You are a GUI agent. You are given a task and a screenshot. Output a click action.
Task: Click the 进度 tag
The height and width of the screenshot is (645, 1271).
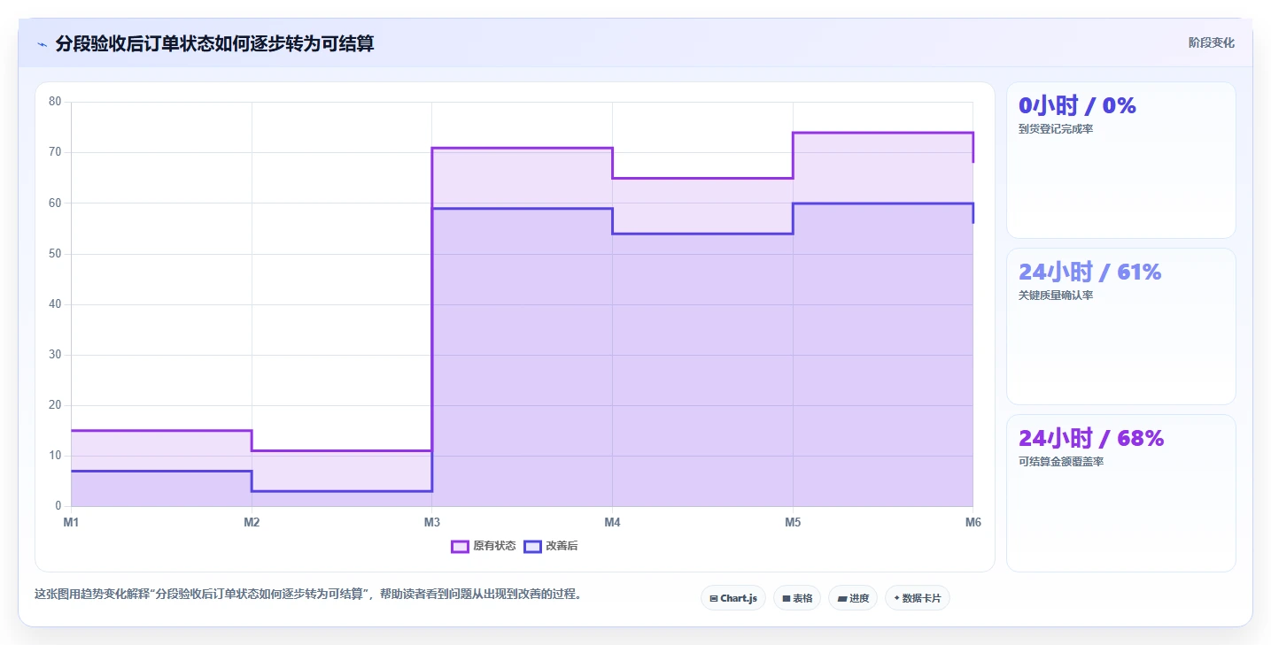pyautogui.click(x=853, y=598)
